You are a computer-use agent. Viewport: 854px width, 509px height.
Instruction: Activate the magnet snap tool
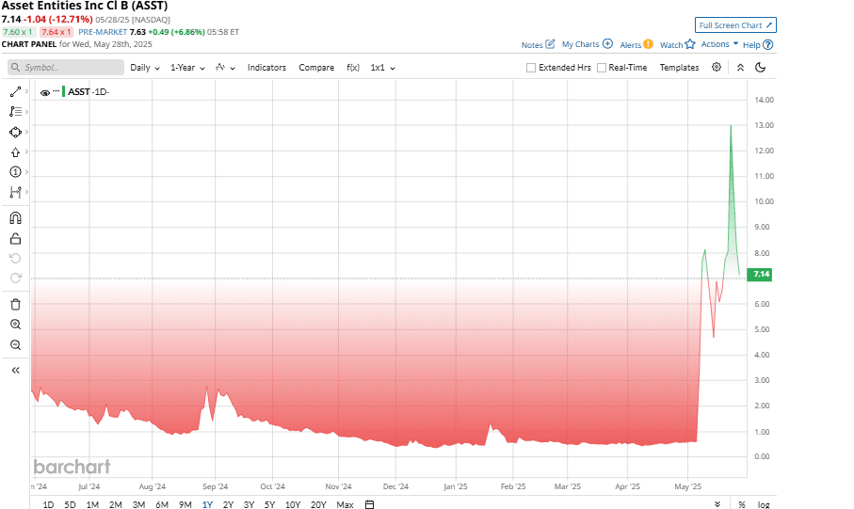15,218
